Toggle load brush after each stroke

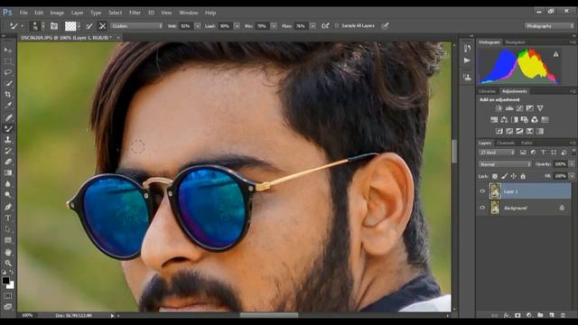(89, 26)
